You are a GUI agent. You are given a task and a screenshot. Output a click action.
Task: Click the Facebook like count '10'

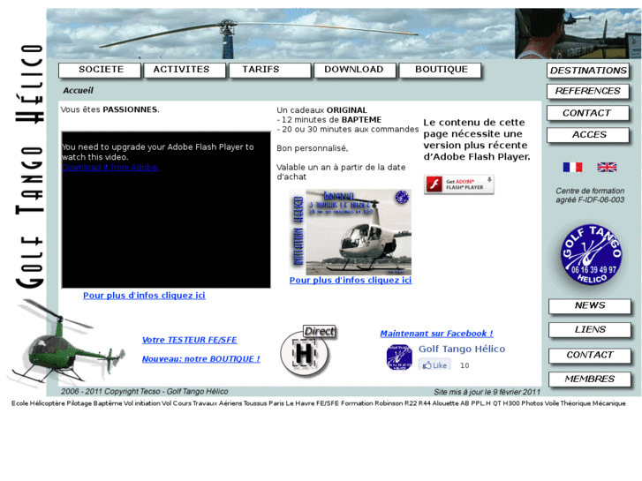tap(465, 365)
